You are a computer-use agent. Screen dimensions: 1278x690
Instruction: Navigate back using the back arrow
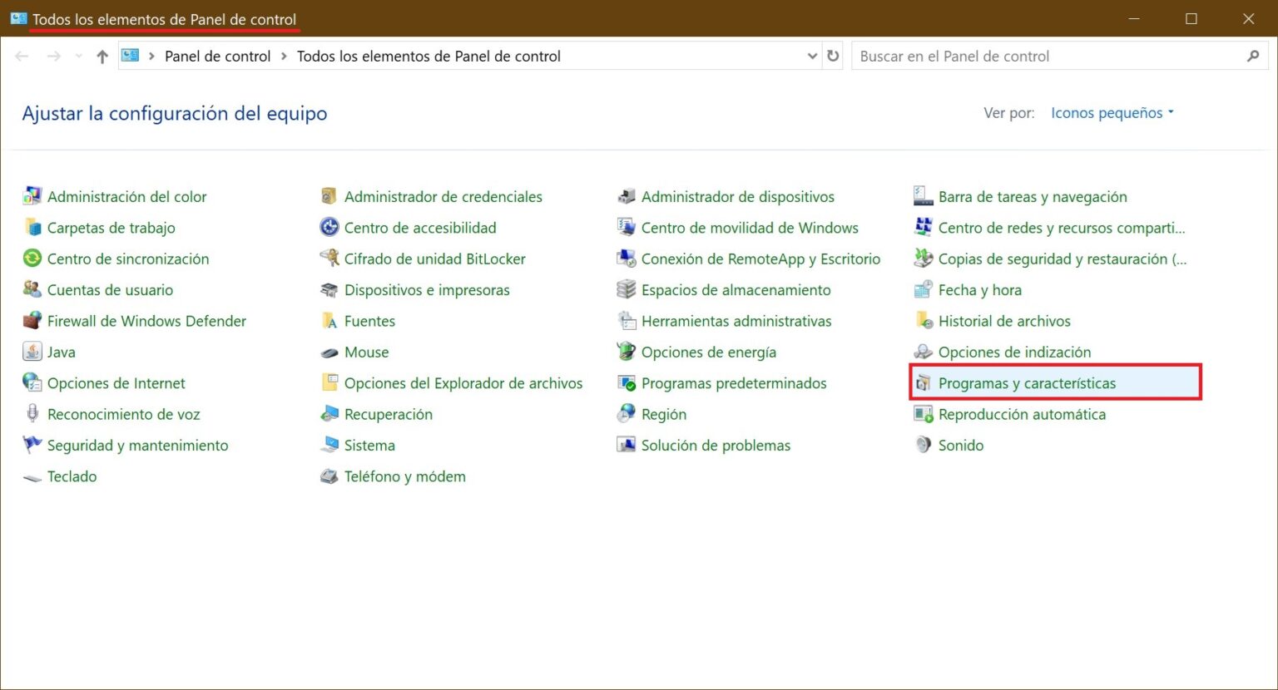22,56
